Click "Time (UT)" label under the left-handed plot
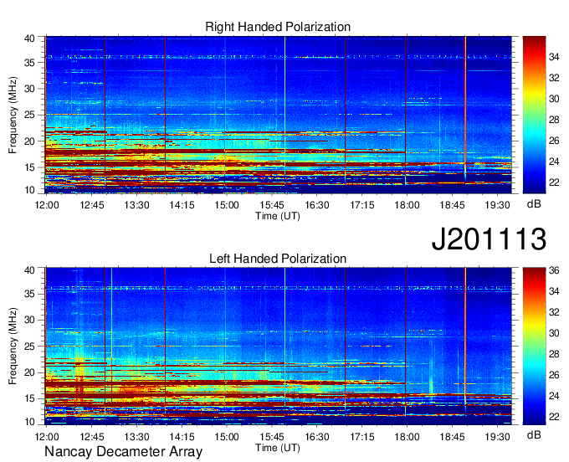 (x=278, y=448)
